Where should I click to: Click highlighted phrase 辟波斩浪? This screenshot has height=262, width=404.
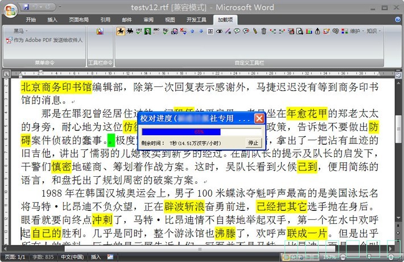click(x=184, y=206)
